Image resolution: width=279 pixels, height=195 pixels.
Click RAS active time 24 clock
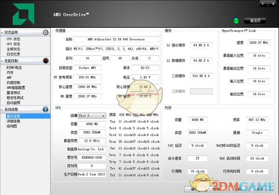pyautogui.click(x=257, y=158)
